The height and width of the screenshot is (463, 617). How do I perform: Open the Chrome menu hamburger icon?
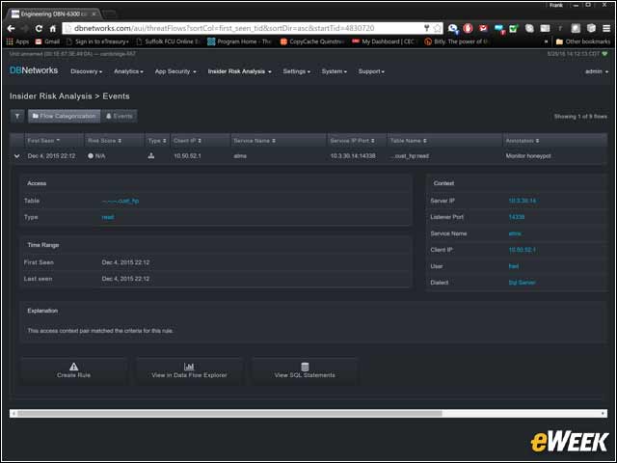606,28
